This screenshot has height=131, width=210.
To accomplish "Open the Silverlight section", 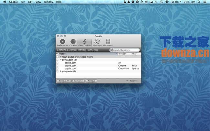I will 97,43.
